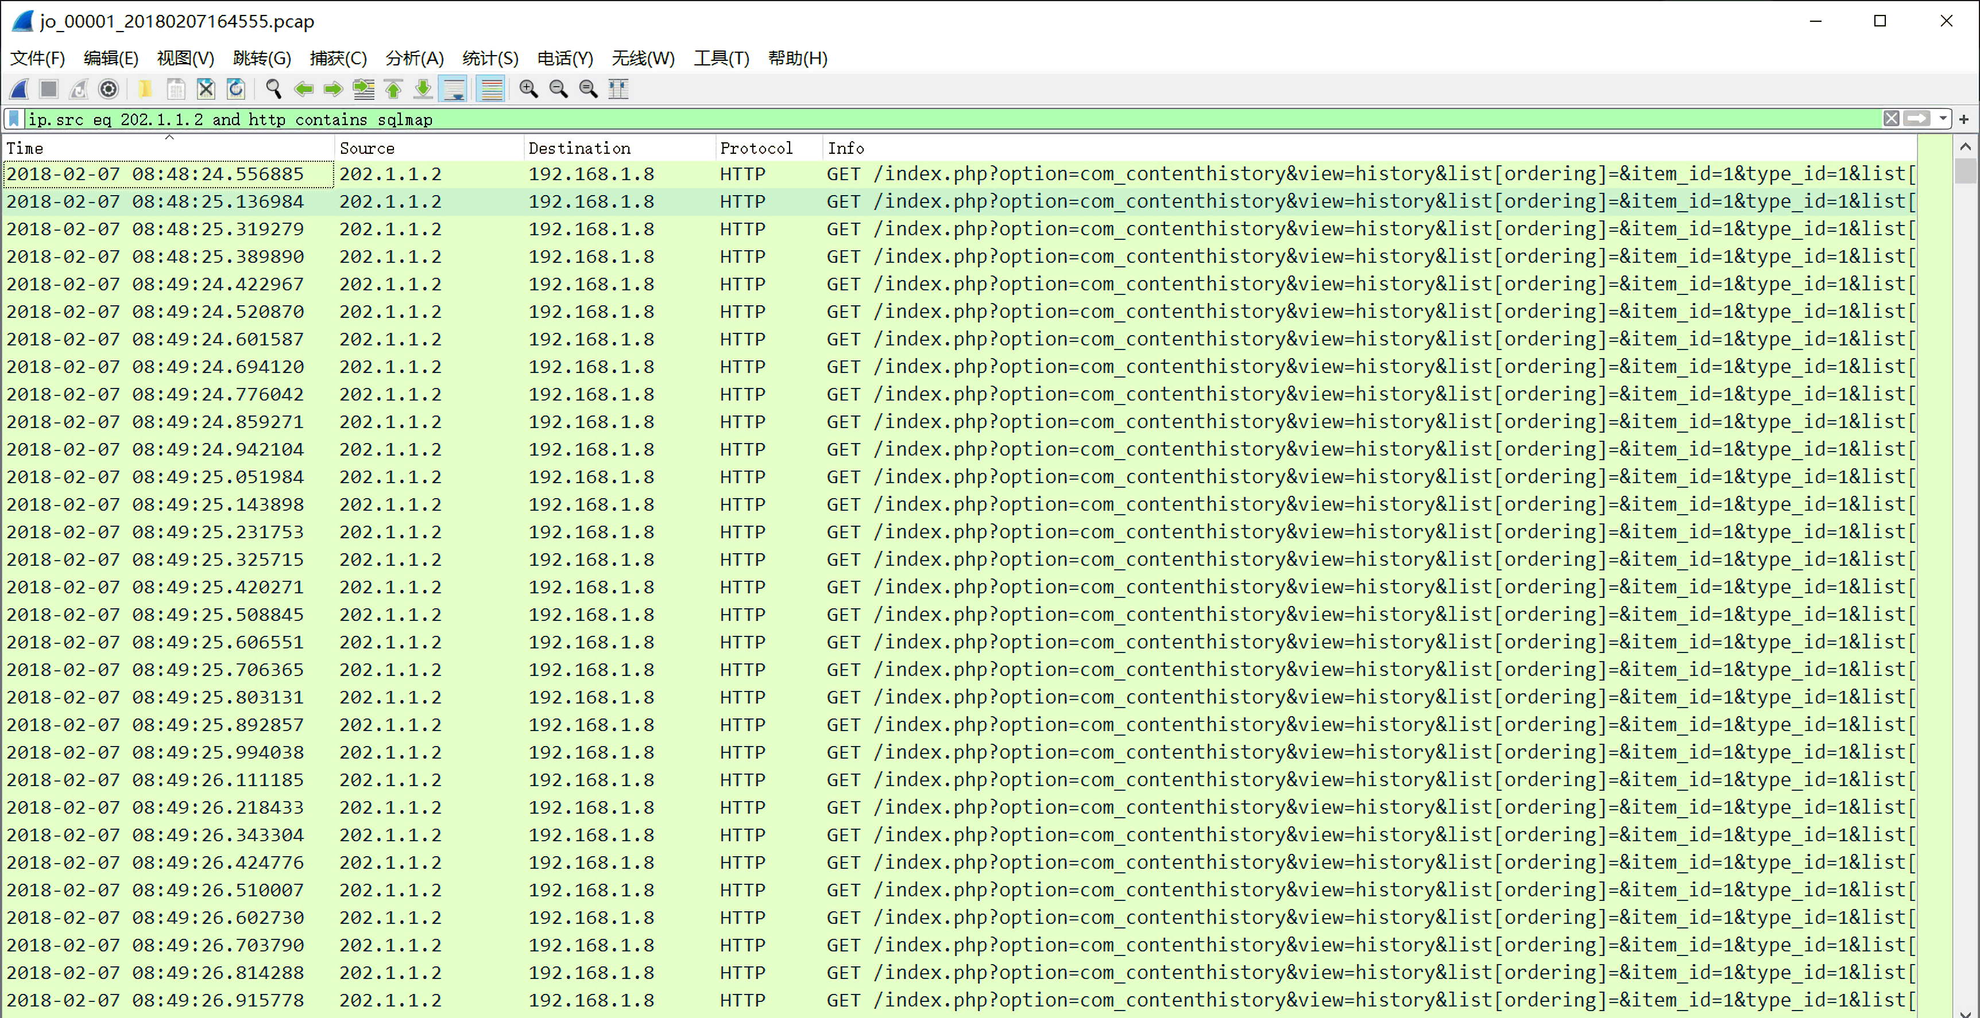Click the Wireshark icon in title bar
The height and width of the screenshot is (1018, 1980).
pyautogui.click(x=23, y=21)
